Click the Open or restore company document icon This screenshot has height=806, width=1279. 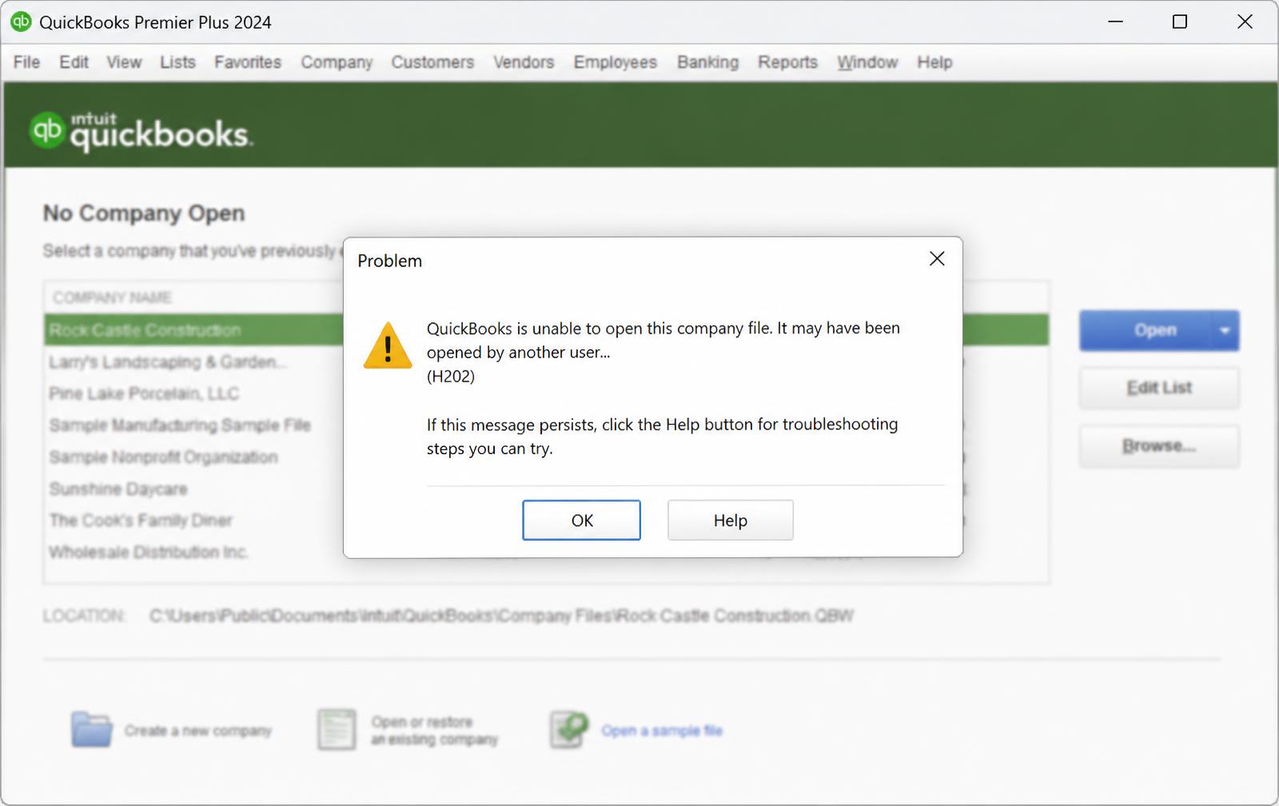click(337, 729)
